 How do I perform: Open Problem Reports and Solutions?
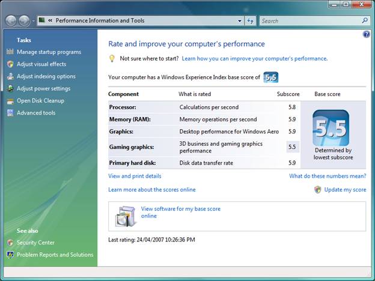[x=55, y=255]
